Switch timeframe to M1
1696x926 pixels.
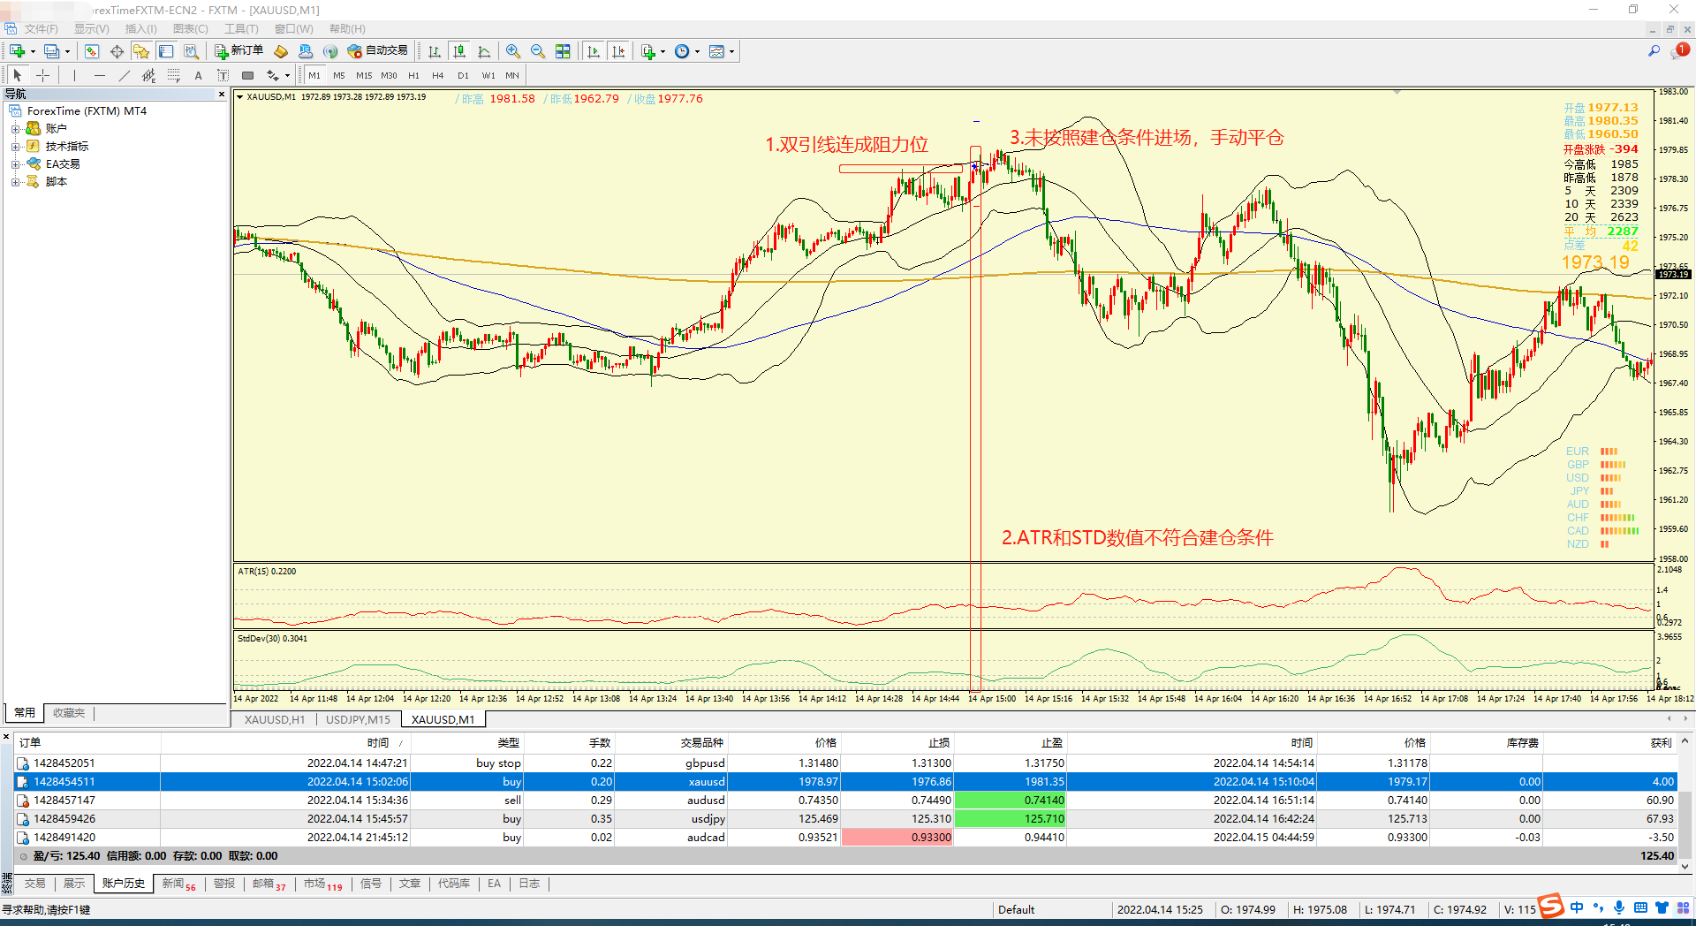[x=314, y=75]
